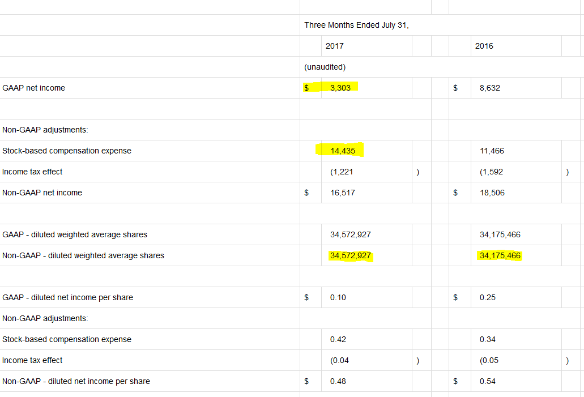Click the highlighted 34,175,466 shares cell

tap(500, 255)
